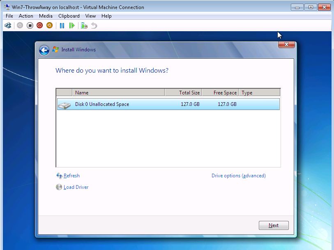Click the 127.0 GB Total Size value
The height and width of the screenshot is (250, 334).
coord(190,104)
